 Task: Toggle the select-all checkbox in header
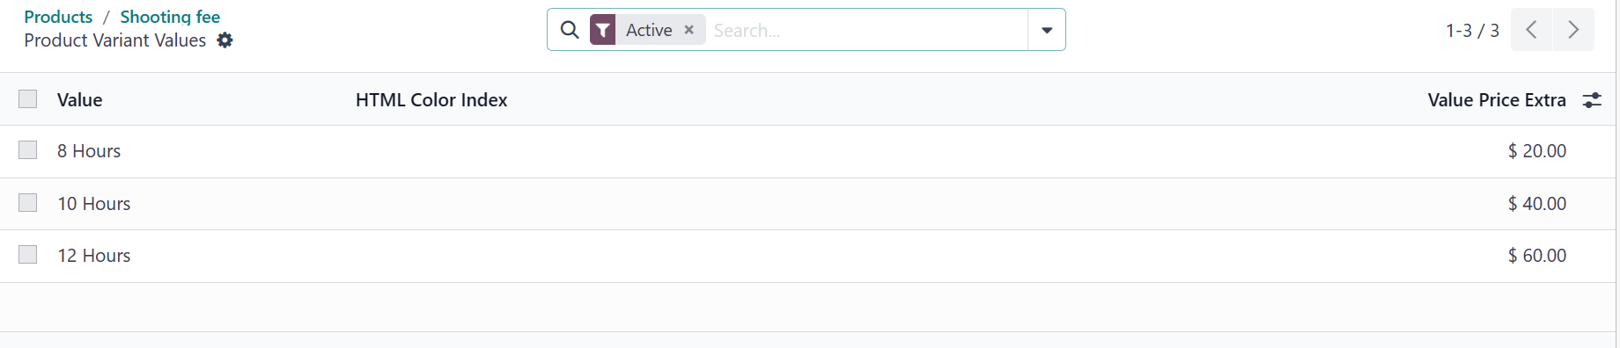[28, 99]
